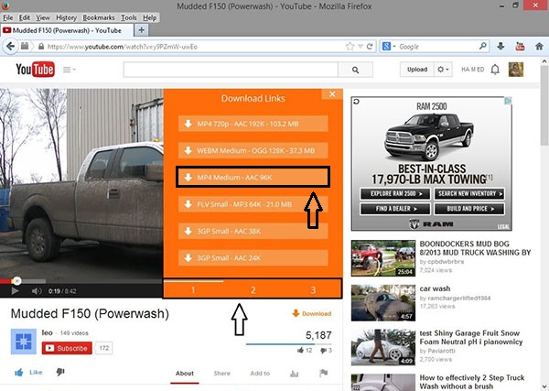Click the leo channel avatar

pyautogui.click(x=24, y=342)
